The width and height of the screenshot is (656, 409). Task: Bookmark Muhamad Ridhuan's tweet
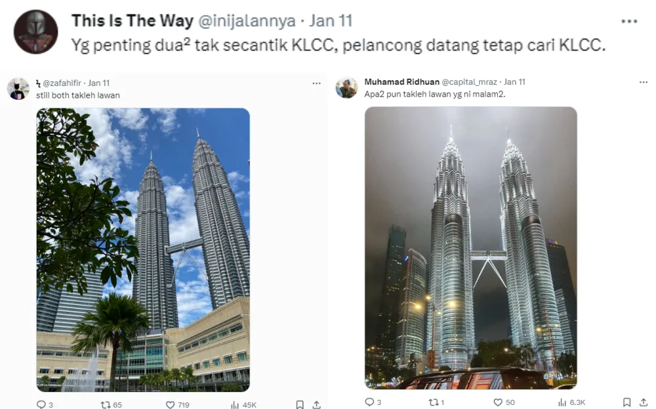tap(626, 402)
